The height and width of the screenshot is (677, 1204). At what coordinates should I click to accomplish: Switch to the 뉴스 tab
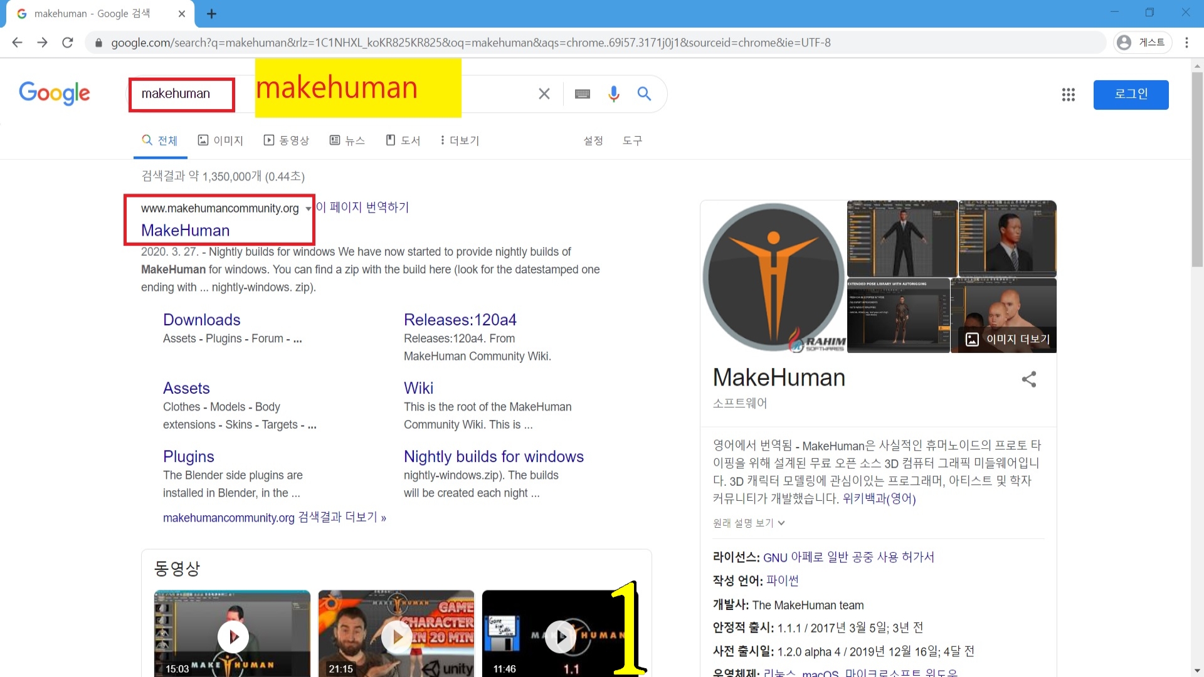[x=347, y=140]
